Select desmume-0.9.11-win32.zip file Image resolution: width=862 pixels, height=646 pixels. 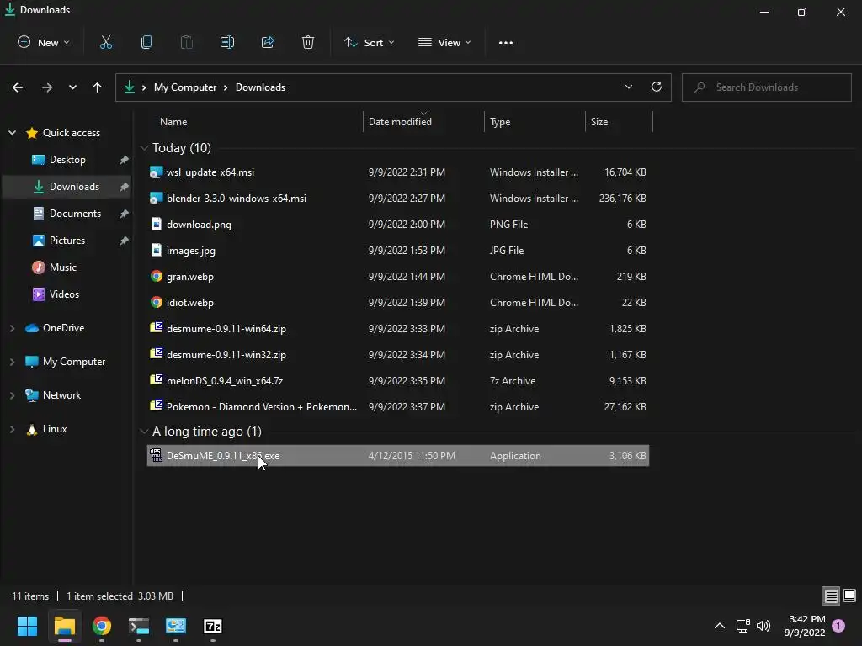click(398, 355)
